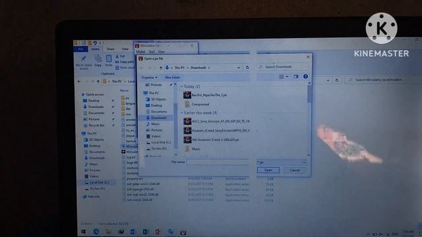Refresh the Explorer window address bar
Viewport: 422px width, 237px height.
tap(337, 80)
